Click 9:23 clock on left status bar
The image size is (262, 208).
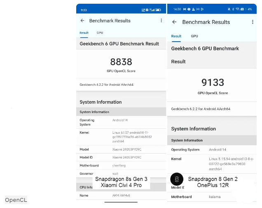84,10
